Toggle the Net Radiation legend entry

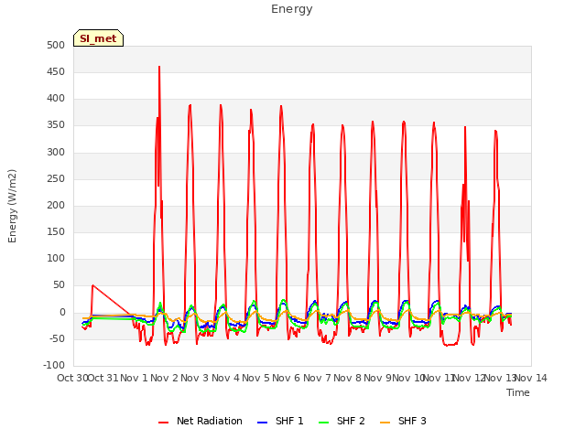(201, 421)
